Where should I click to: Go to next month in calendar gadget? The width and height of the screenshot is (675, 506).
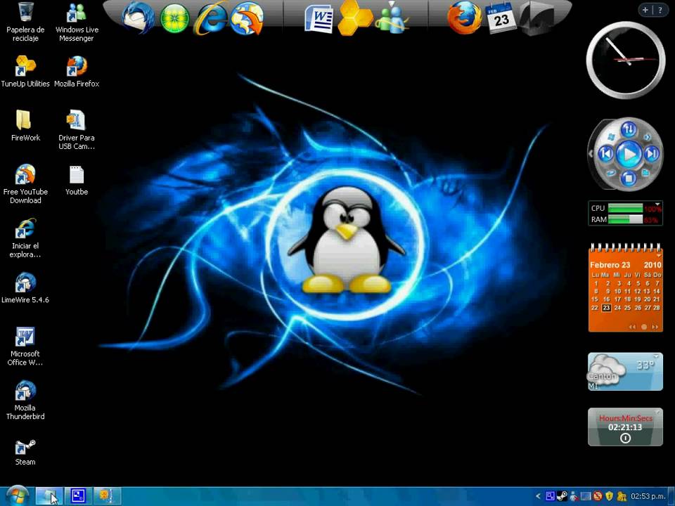pyautogui.click(x=655, y=327)
